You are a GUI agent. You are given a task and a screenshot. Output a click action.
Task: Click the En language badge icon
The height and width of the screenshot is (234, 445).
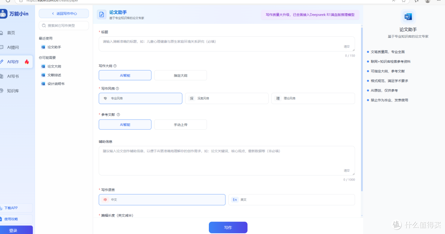235,200
